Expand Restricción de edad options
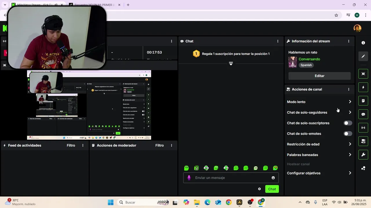The height and width of the screenshot is (208, 371). [350, 144]
